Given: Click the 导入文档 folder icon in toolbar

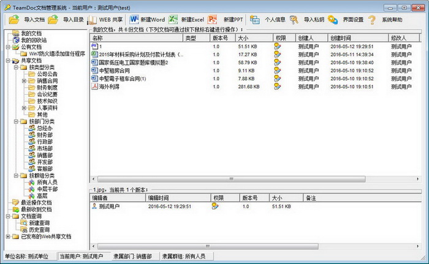Looking at the screenshot, I should [x=13, y=20].
